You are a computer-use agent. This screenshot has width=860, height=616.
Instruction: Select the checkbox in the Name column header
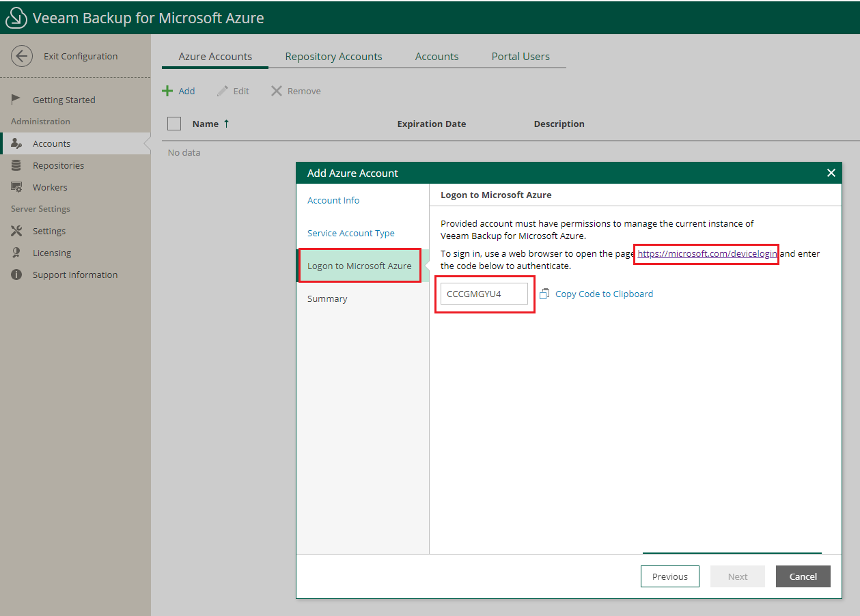click(174, 123)
